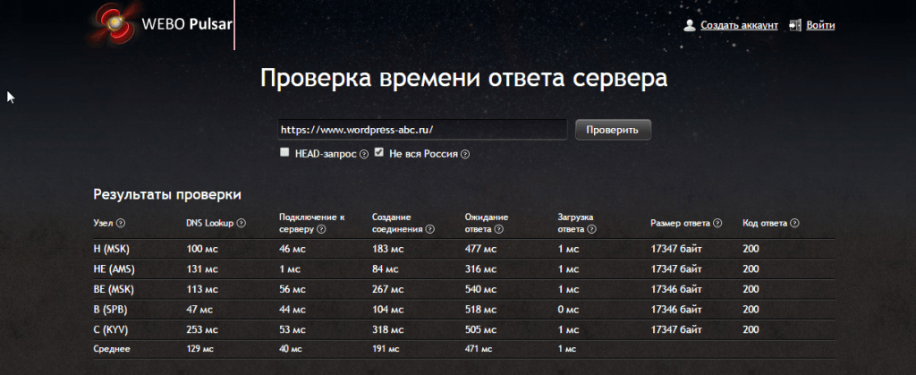916x375 pixels.
Task: Click the 200 code in C (KYV) row
Action: (x=751, y=330)
